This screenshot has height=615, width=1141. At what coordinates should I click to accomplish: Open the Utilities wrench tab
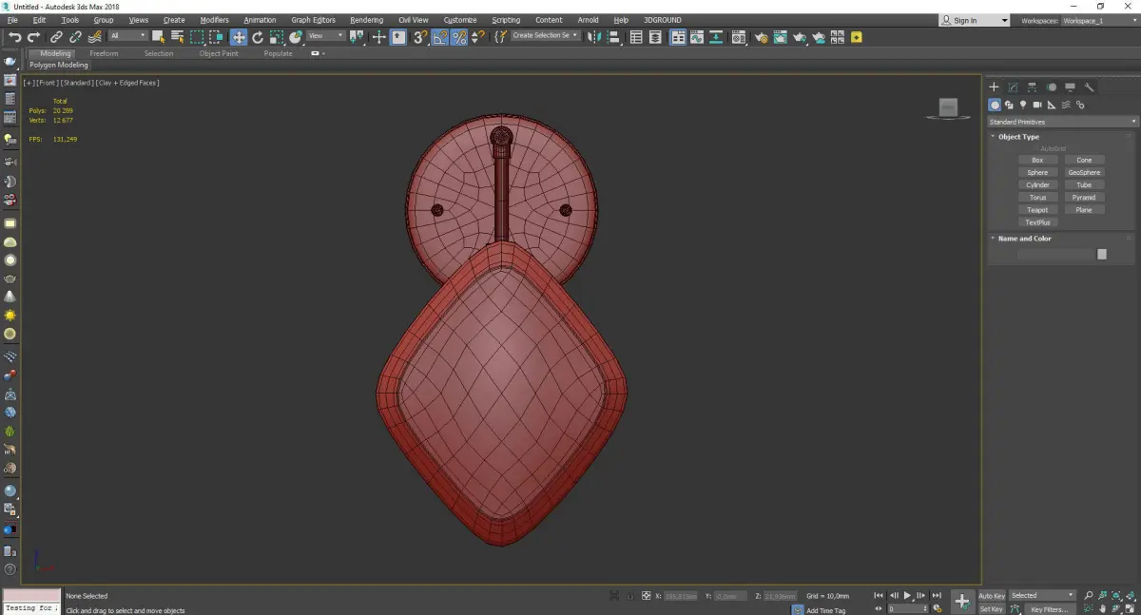pos(1090,86)
